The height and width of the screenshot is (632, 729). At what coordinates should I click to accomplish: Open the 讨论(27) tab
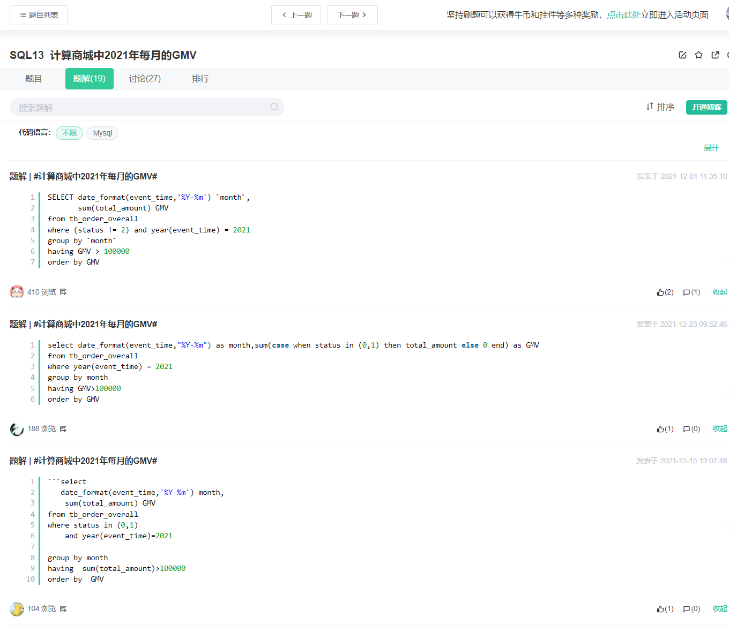pos(145,79)
